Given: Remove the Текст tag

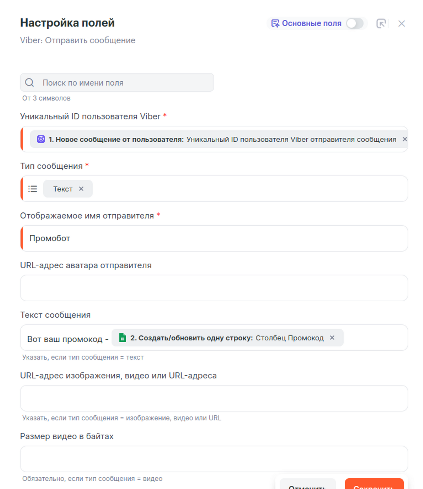Looking at the screenshot, I should (x=81, y=189).
